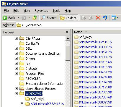The width and height of the screenshot is (121, 107).
Task: Click the Move To toolbar icon
Action: pyautogui.click(x=84, y=18)
